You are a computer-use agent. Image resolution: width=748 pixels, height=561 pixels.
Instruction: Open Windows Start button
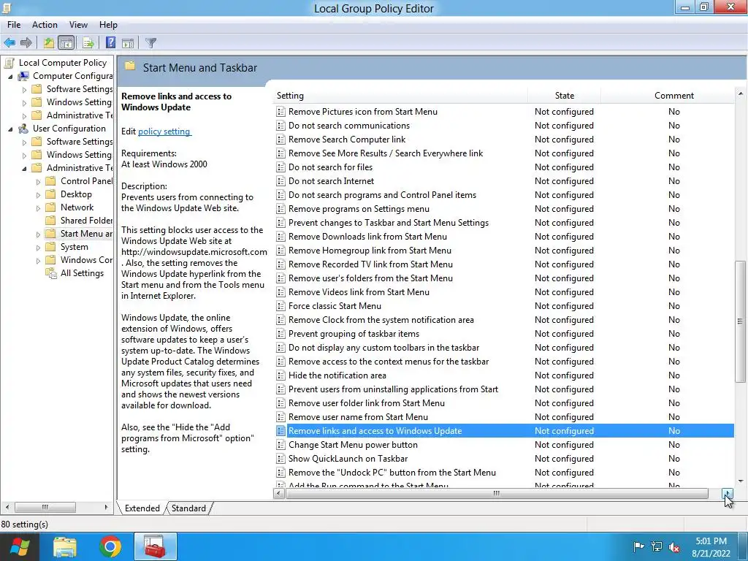[x=19, y=546]
